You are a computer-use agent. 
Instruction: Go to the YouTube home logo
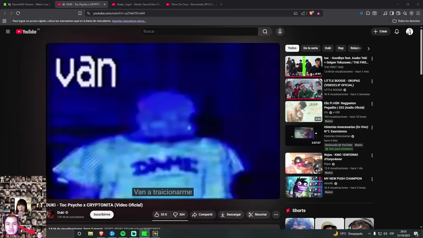pyautogui.click(x=26, y=31)
